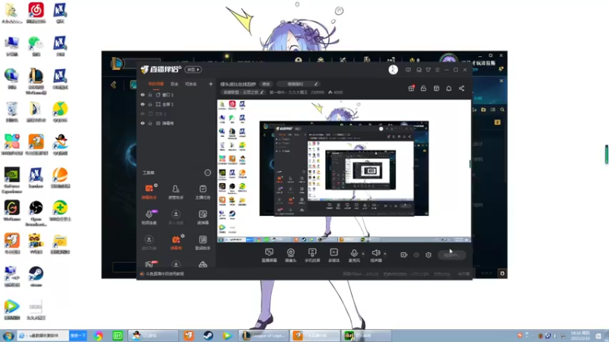The height and width of the screenshot is (342, 609).
Task: Toggle visibility eye of 窗口 1 source
Action: coord(142,94)
